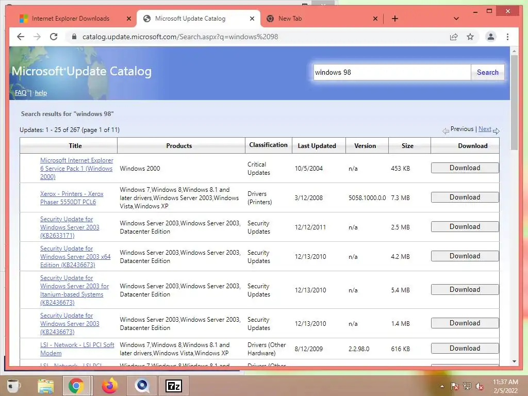Reload the Microsoft Update Catalog page
This screenshot has height=396, width=528.
(x=54, y=37)
